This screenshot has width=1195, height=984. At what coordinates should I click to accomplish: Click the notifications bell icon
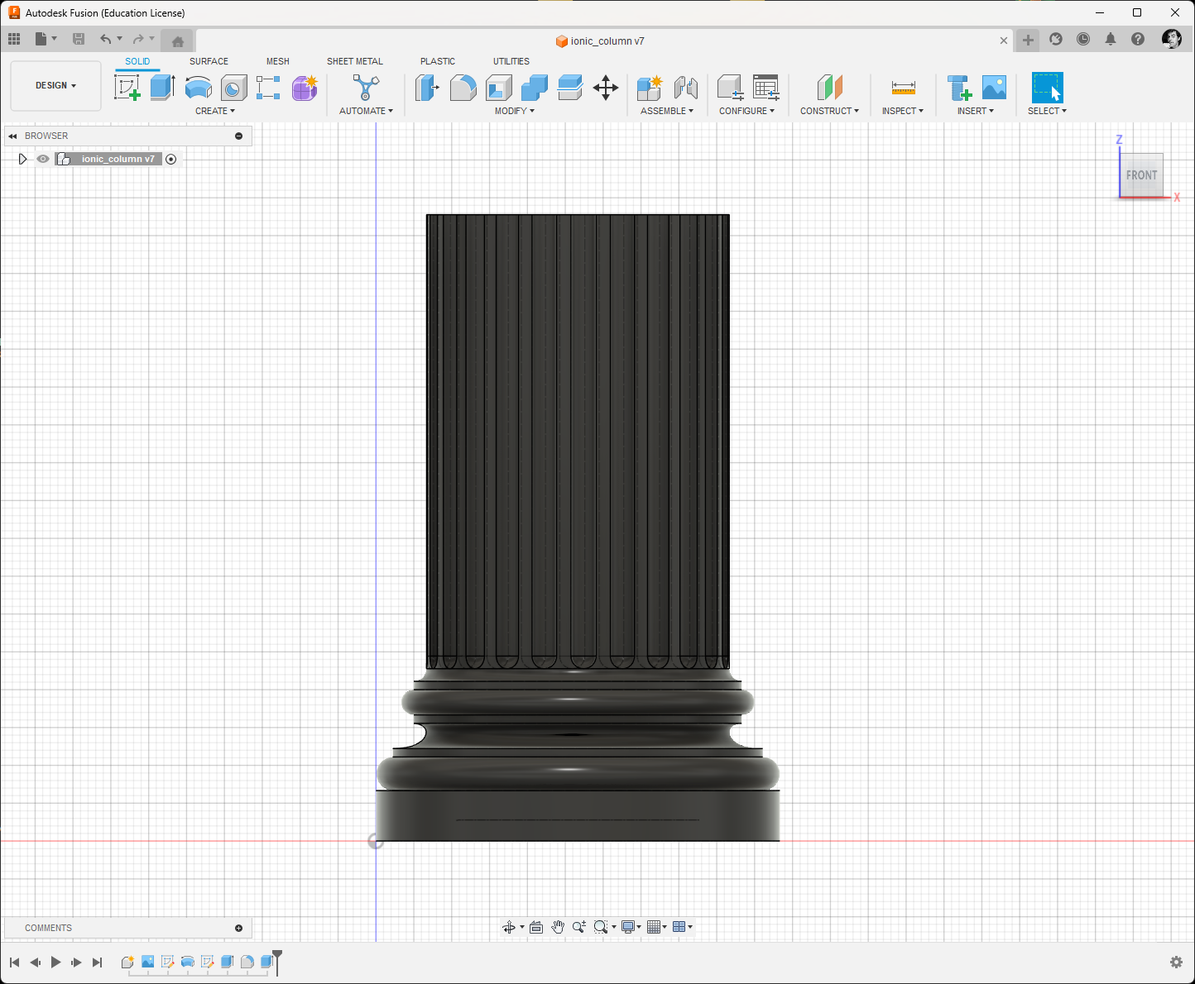(x=1111, y=39)
